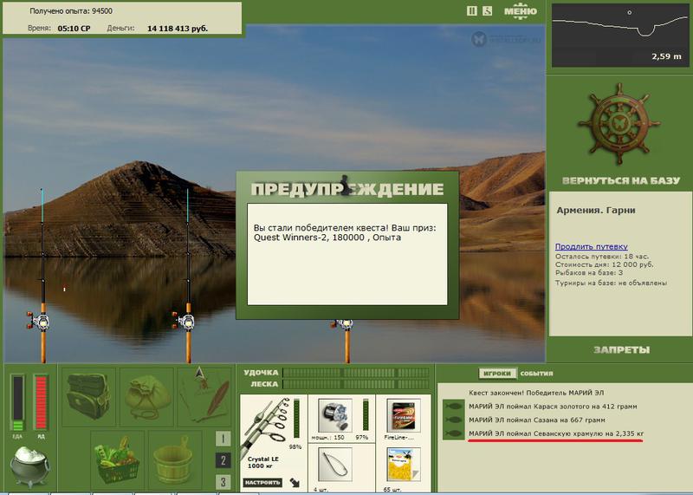Open the wooden bucket icon
This screenshot has width=693, height=495.
pos(175,460)
